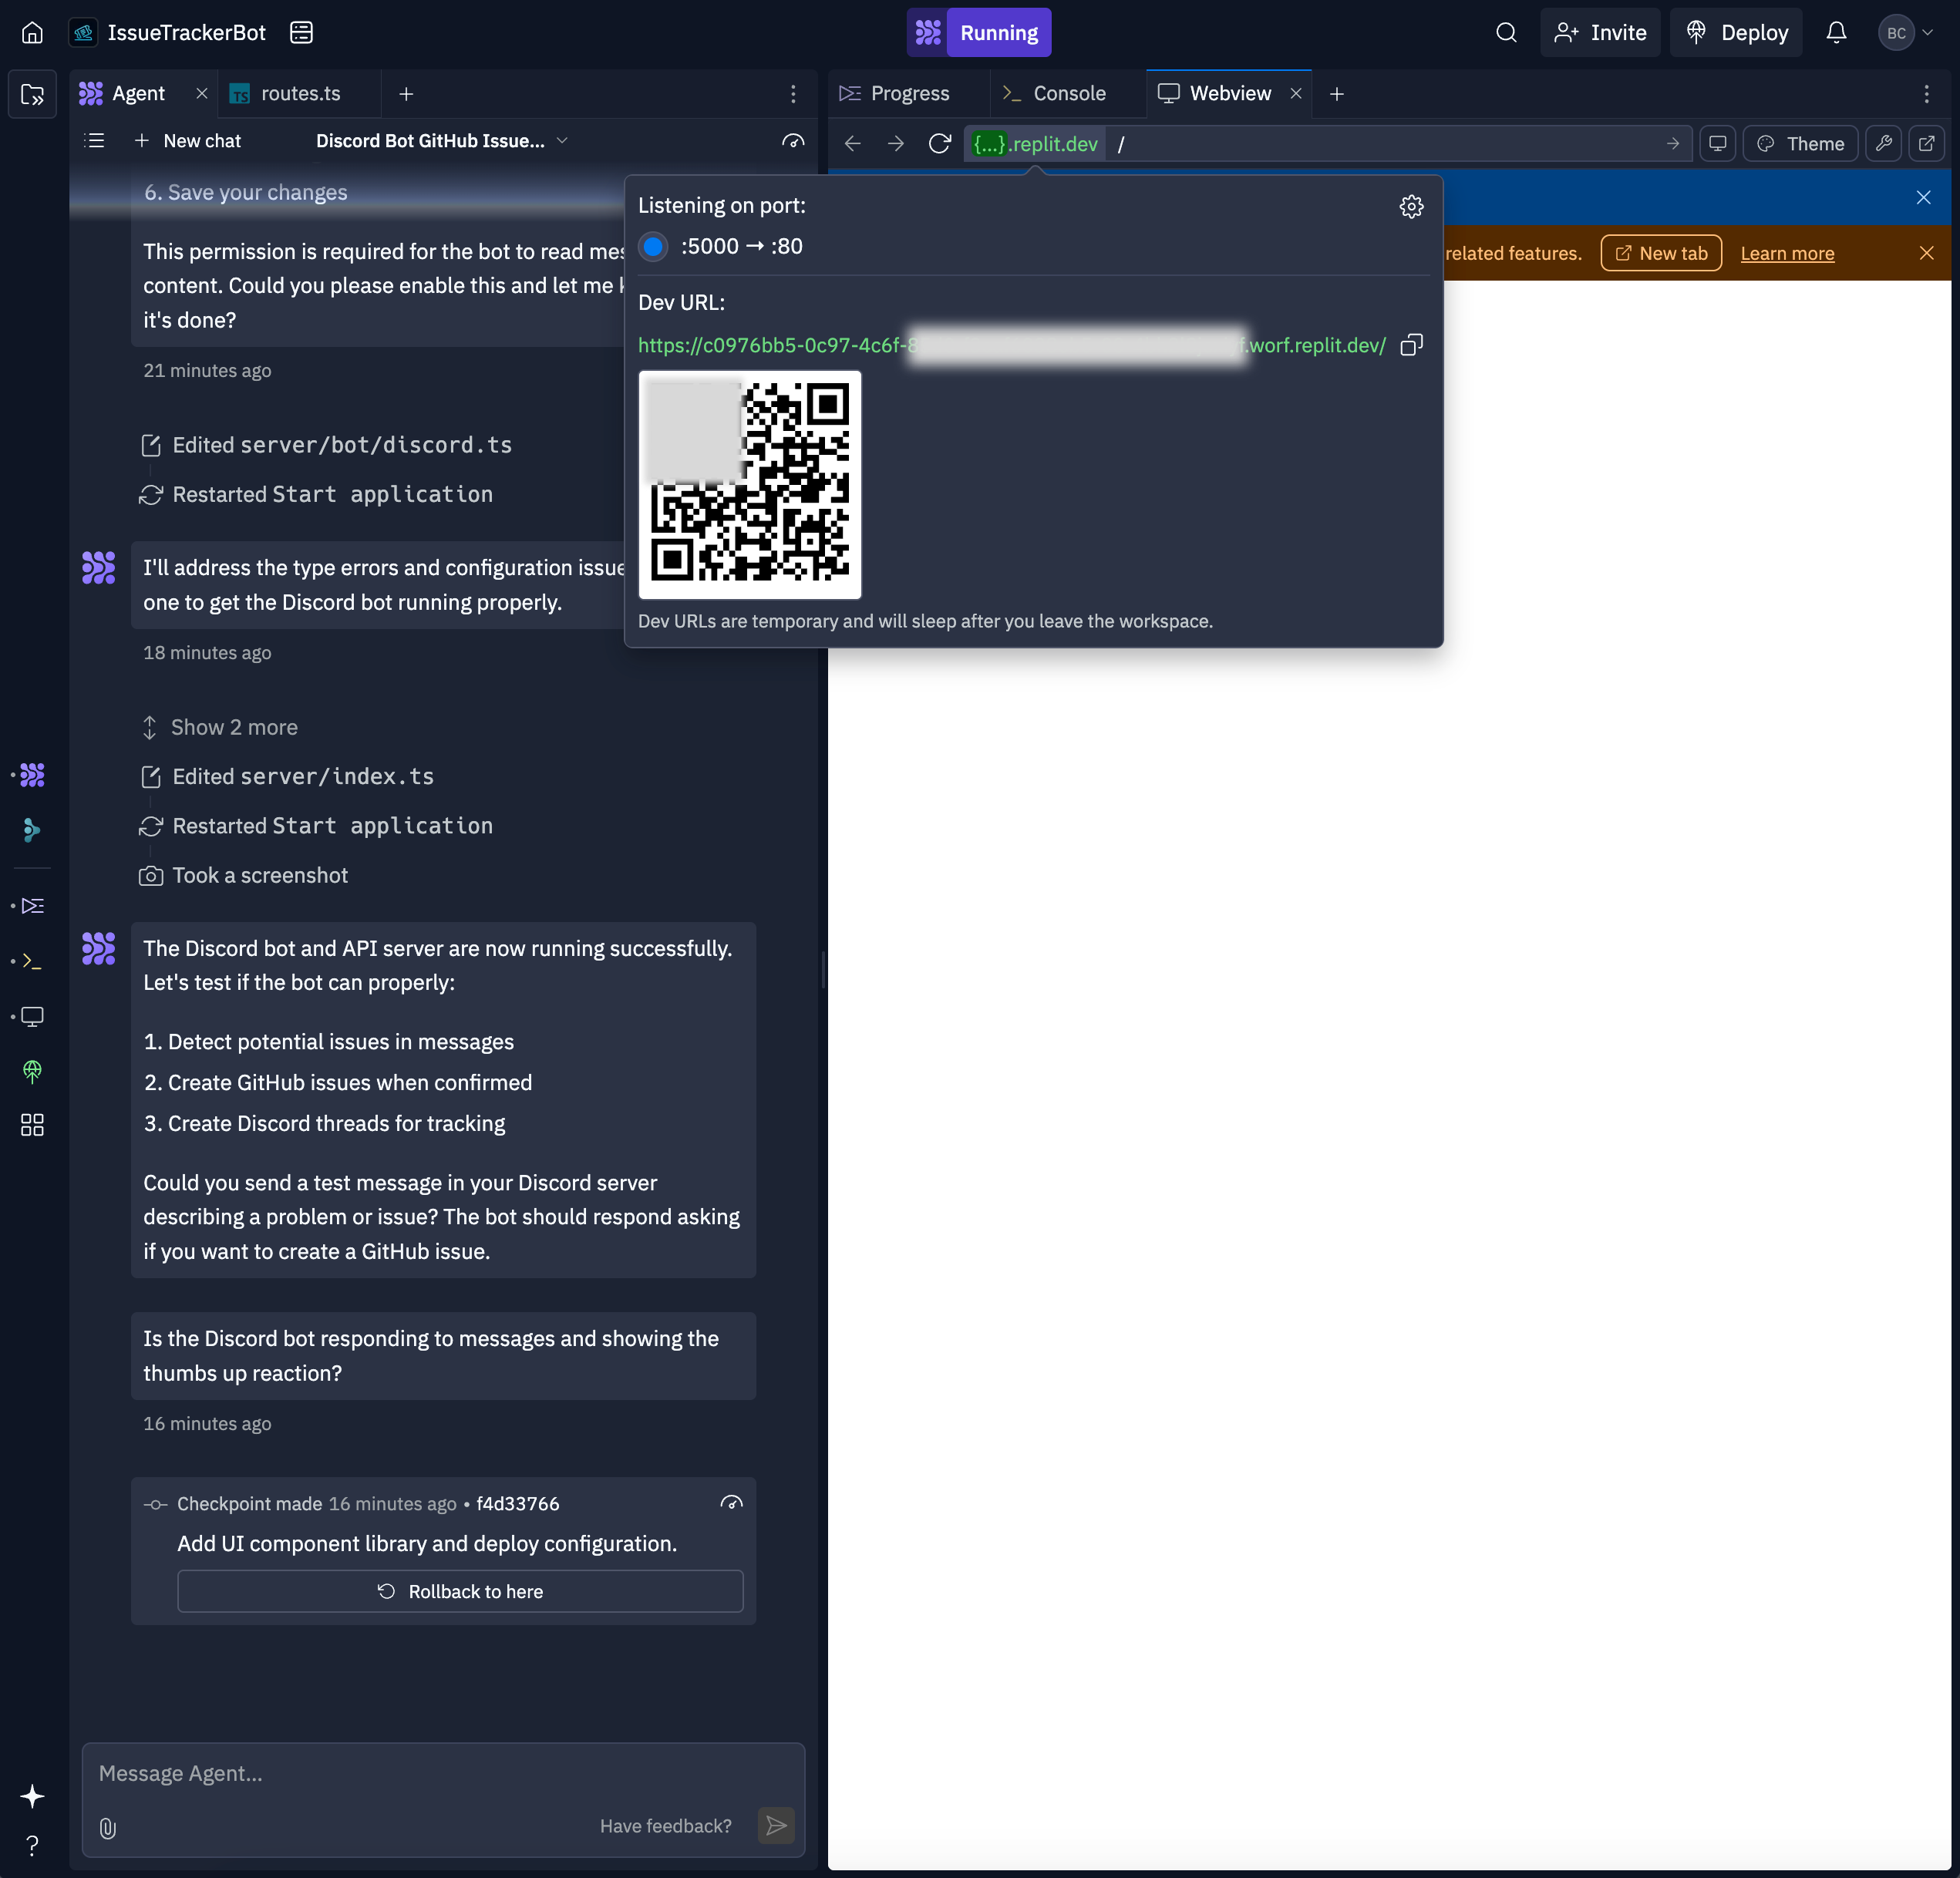The image size is (1960, 1878).
Task: Open the Learn more link
Action: click(1787, 253)
